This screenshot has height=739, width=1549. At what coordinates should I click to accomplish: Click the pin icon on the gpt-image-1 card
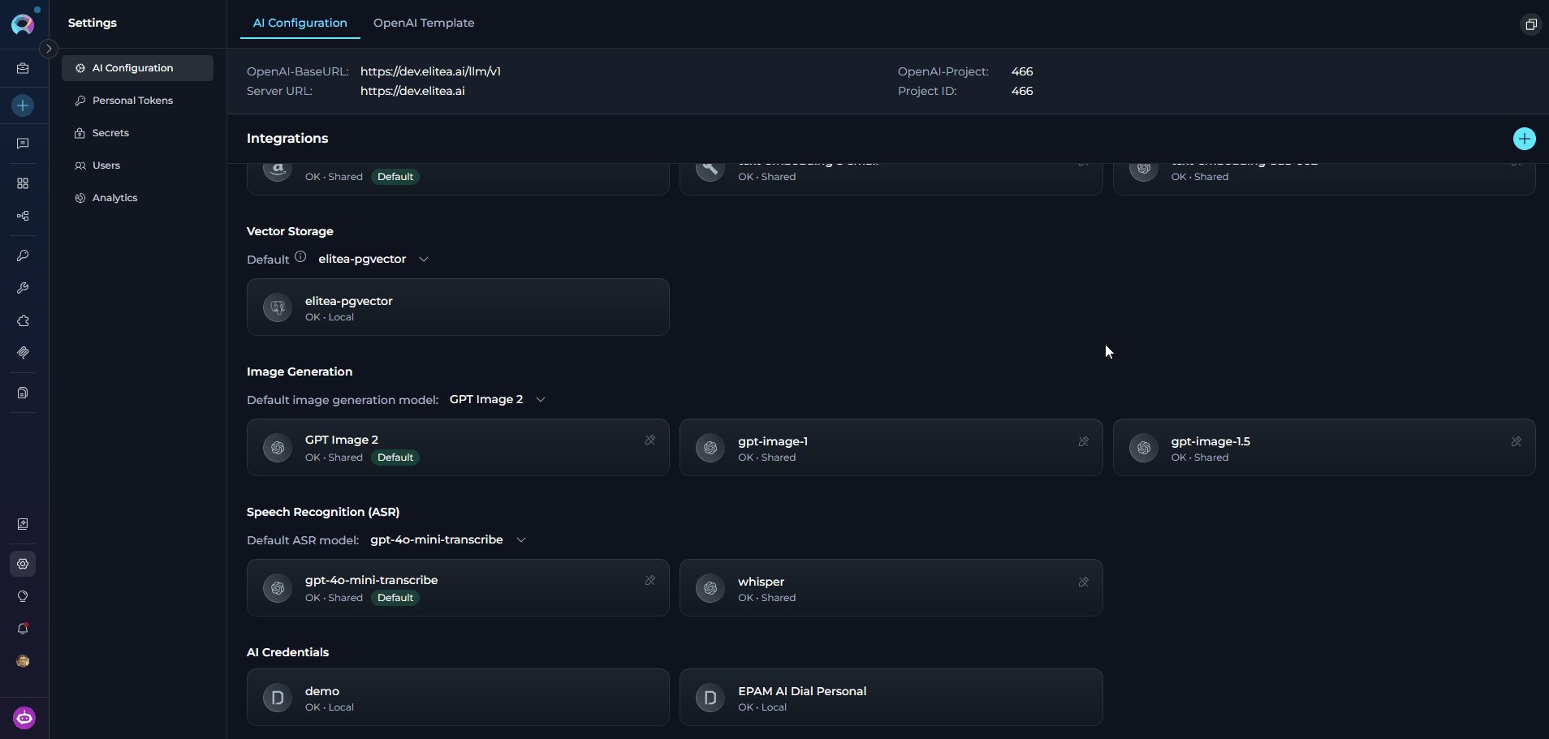point(1083,441)
